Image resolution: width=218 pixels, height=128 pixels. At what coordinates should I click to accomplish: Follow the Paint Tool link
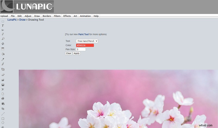[x=83, y=34]
